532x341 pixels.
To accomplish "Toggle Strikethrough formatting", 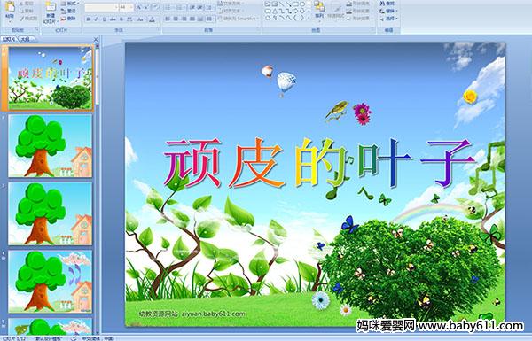I will [x=113, y=19].
